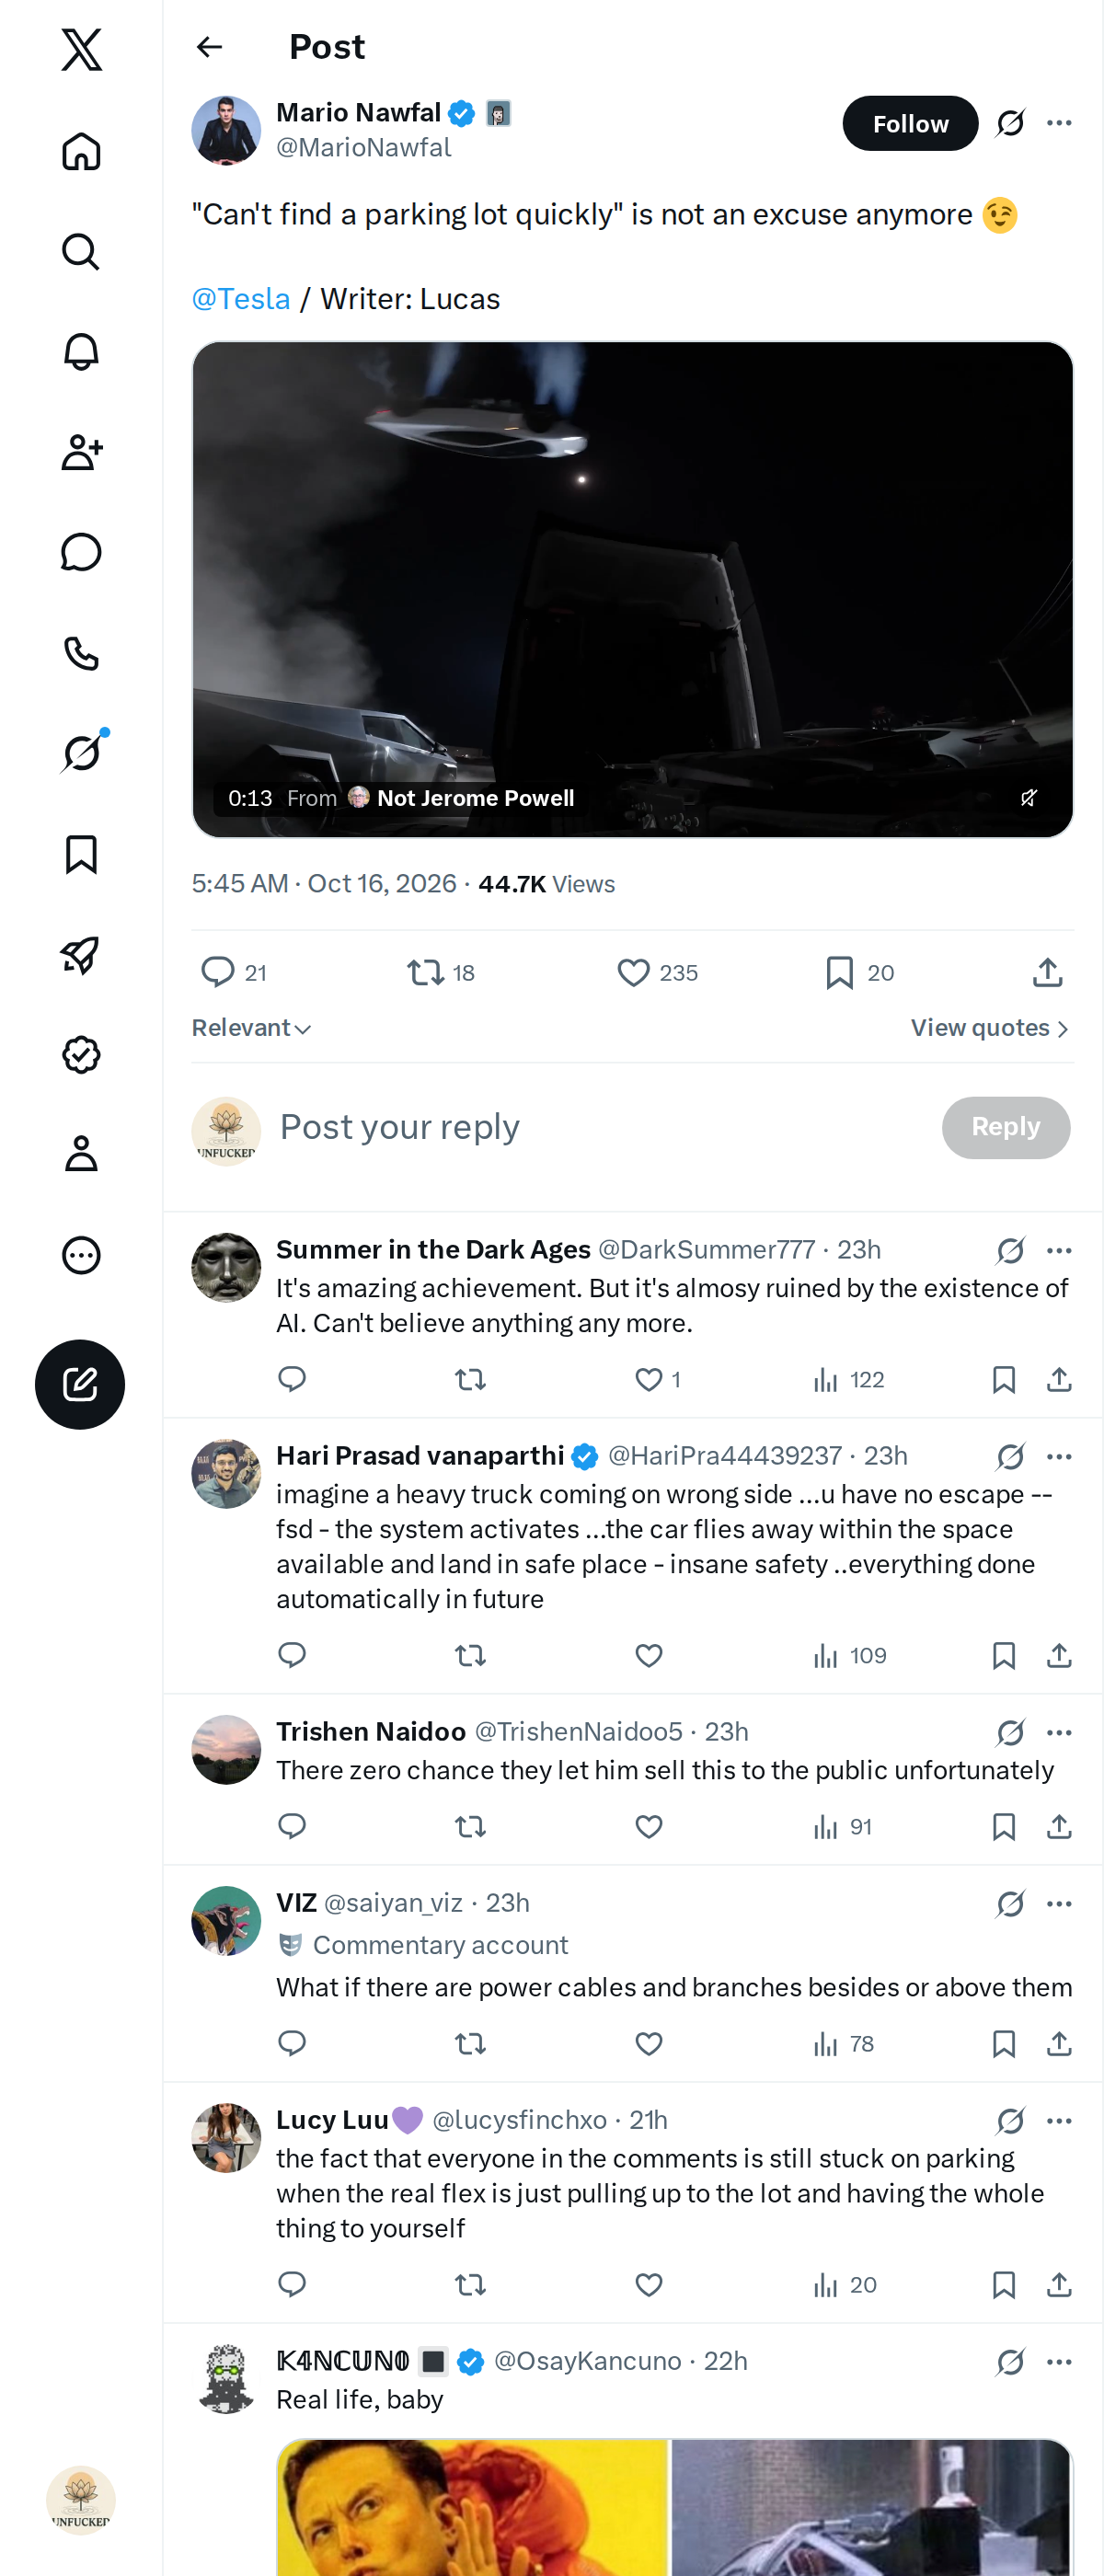Screen dimensions: 1104x2576
Task: Open Notifications bell in sidebar
Action: tap(81, 352)
